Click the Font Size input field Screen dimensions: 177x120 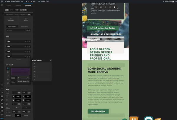pyautogui.click(x=15, y=93)
